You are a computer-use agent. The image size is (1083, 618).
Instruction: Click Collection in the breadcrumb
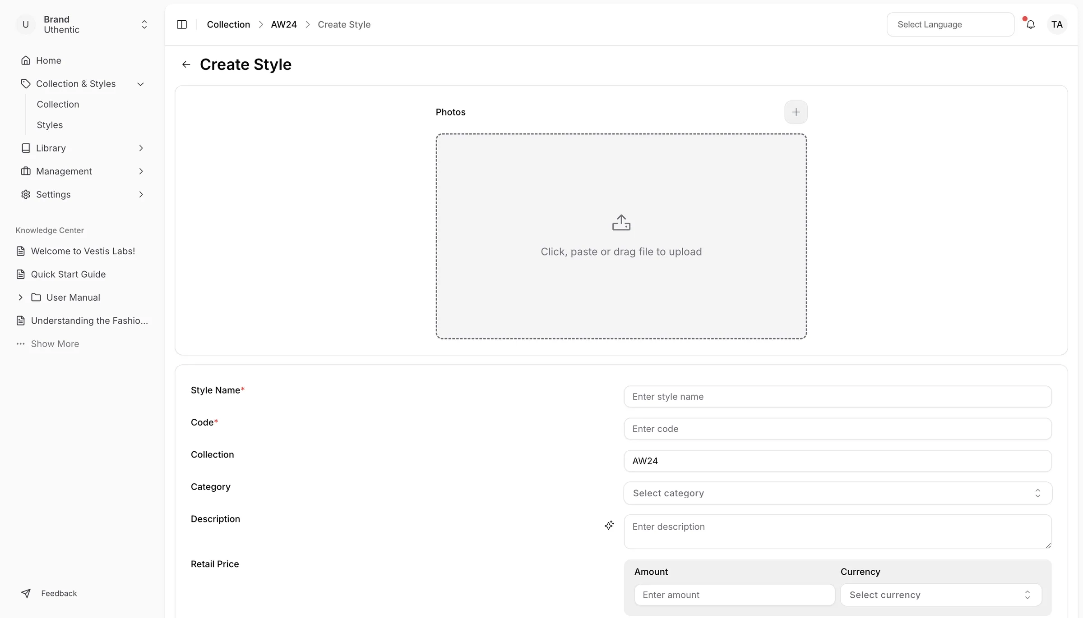228,24
